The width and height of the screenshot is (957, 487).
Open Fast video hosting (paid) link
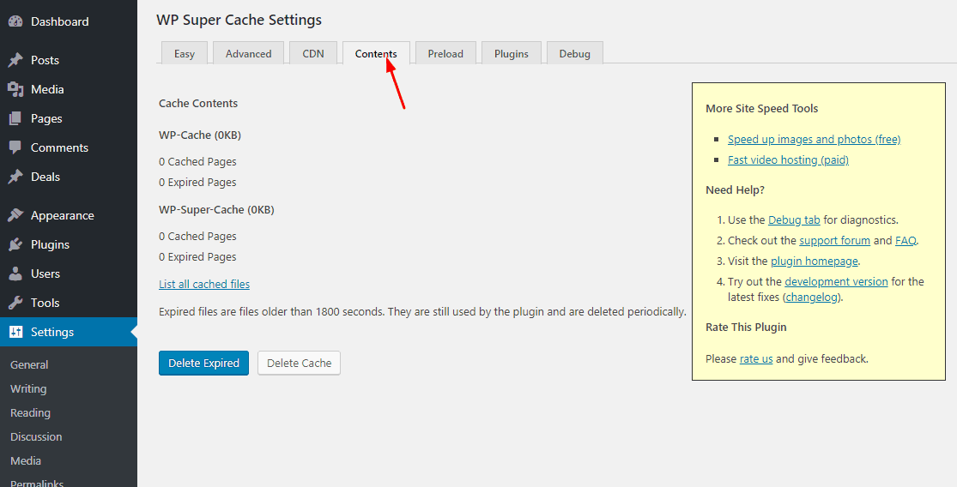[x=788, y=159]
